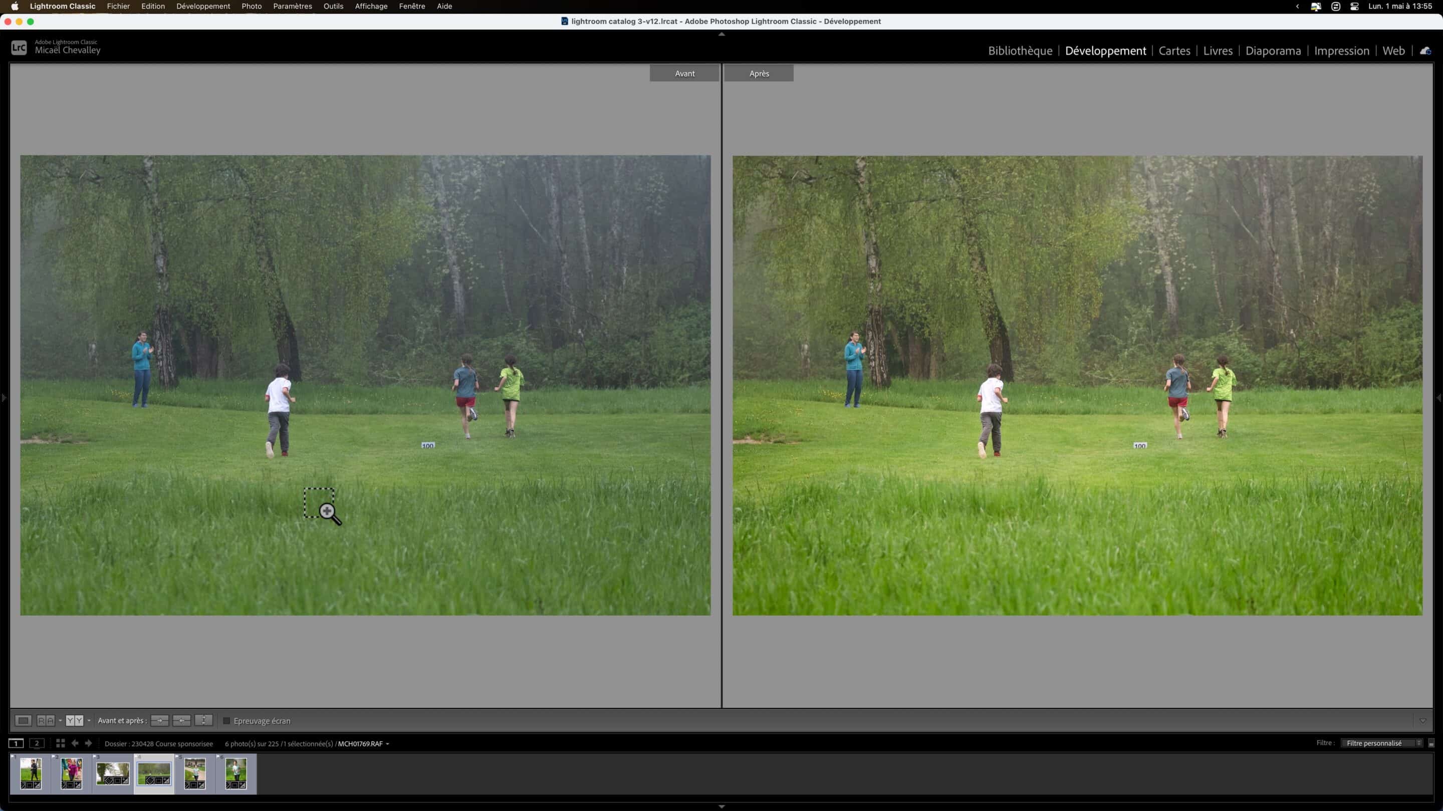
Task: Click menu bar clock Lun. 1 mai
Action: click(x=1400, y=6)
